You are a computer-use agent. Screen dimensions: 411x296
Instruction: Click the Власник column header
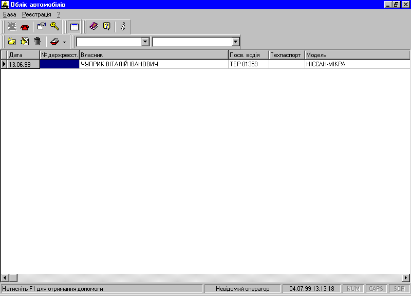[154, 55]
